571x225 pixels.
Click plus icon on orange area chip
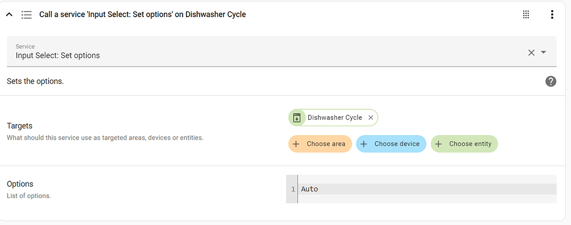pyautogui.click(x=296, y=144)
